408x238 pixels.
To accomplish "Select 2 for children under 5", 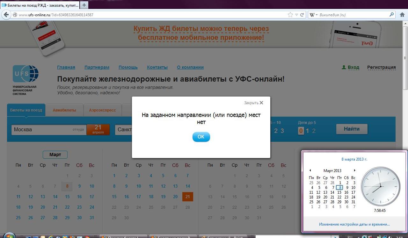I will coord(314,131).
